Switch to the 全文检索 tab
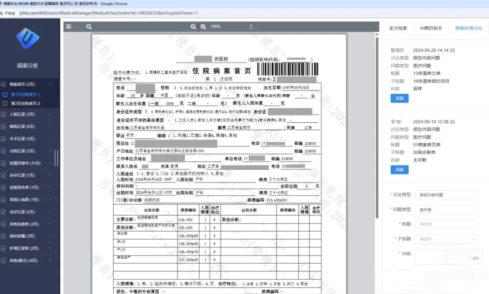Screen dimensions: 489x294 (x=398, y=28)
